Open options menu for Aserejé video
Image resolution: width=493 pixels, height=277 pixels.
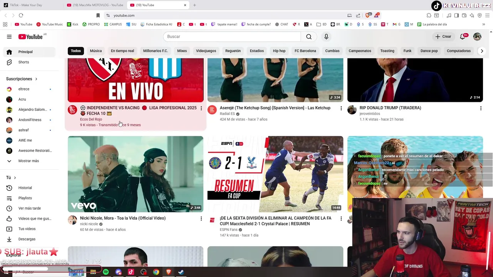(x=341, y=108)
